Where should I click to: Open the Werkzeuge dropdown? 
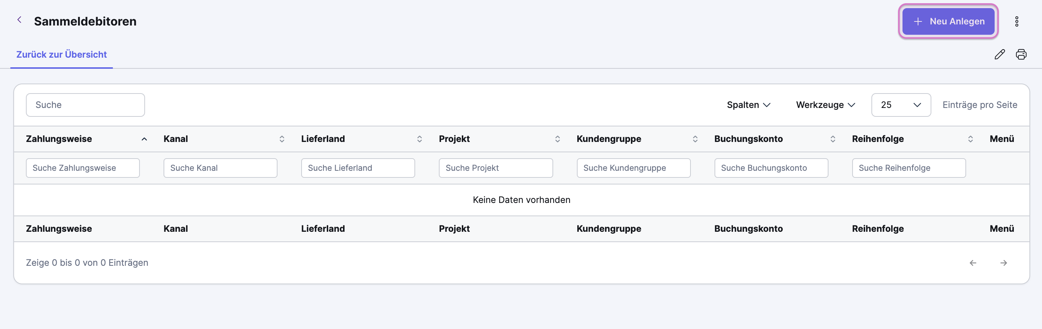point(826,105)
